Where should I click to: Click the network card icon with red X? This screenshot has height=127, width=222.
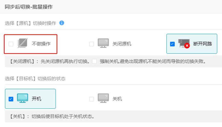pyautogui.click(x=184, y=43)
